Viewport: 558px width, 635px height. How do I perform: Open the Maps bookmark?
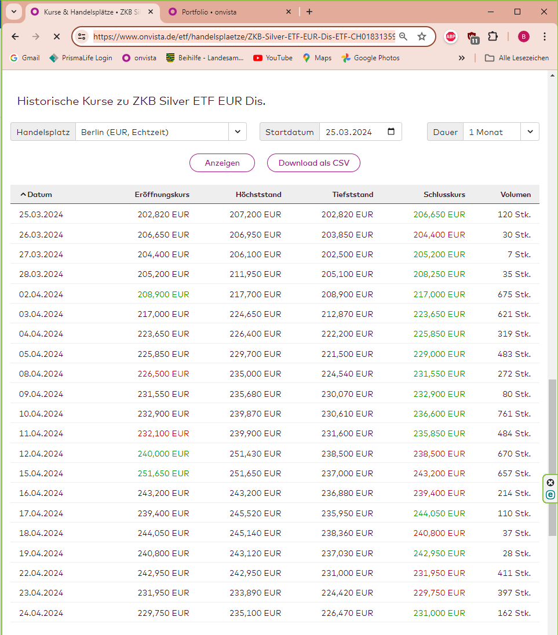tap(317, 58)
